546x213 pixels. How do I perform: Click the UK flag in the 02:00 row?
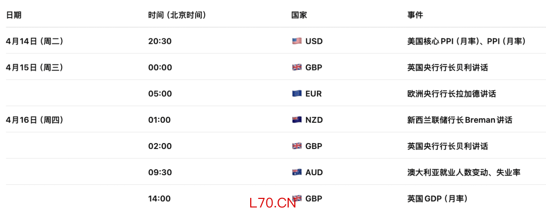coord(297,146)
